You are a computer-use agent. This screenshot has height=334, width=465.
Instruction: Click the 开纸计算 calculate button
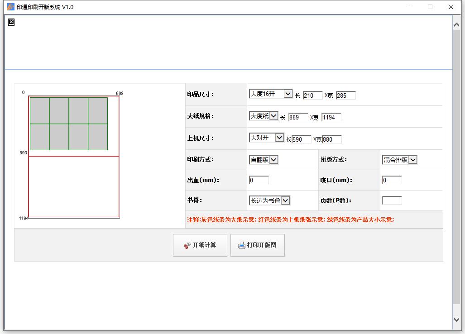point(200,245)
